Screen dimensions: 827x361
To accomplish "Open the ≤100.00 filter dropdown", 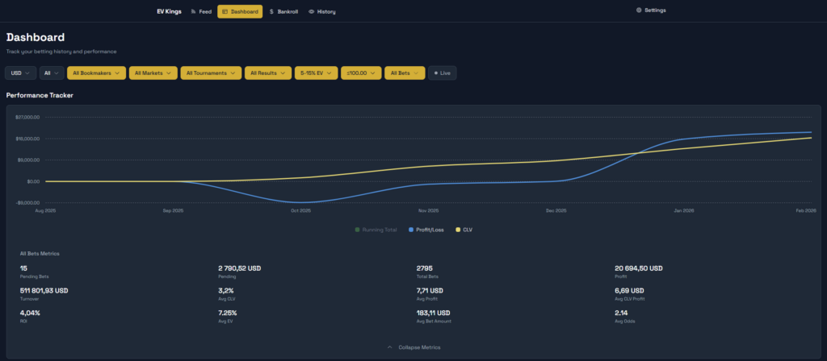I will (x=360, y=73).
